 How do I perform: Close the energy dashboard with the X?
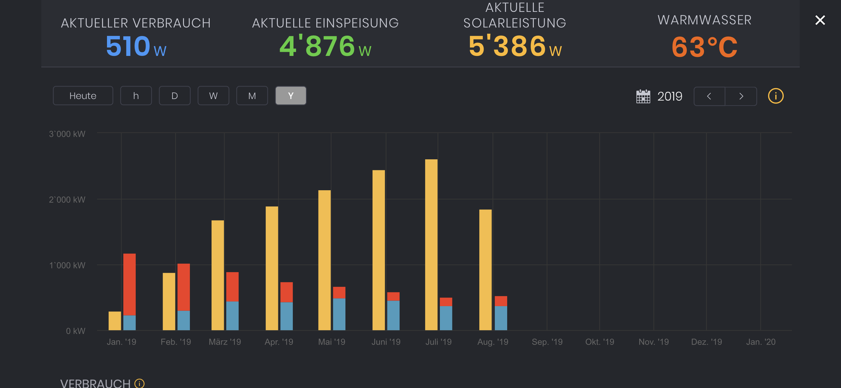click(820, 20)
